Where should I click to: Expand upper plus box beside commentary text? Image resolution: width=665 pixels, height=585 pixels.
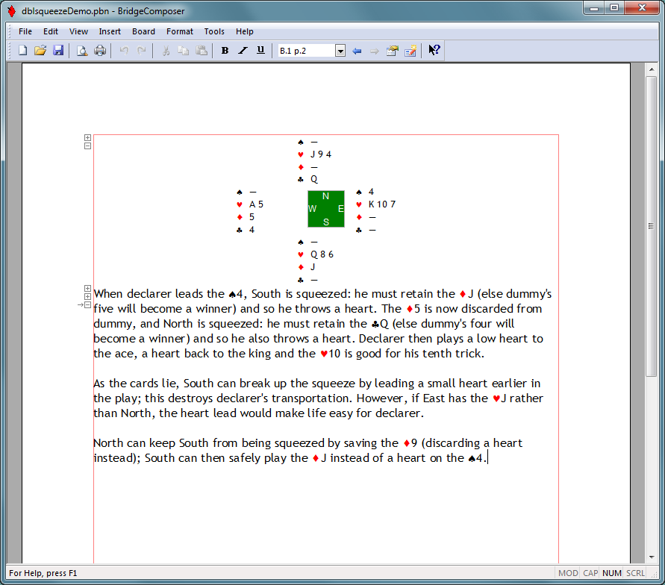click(87, 289)
